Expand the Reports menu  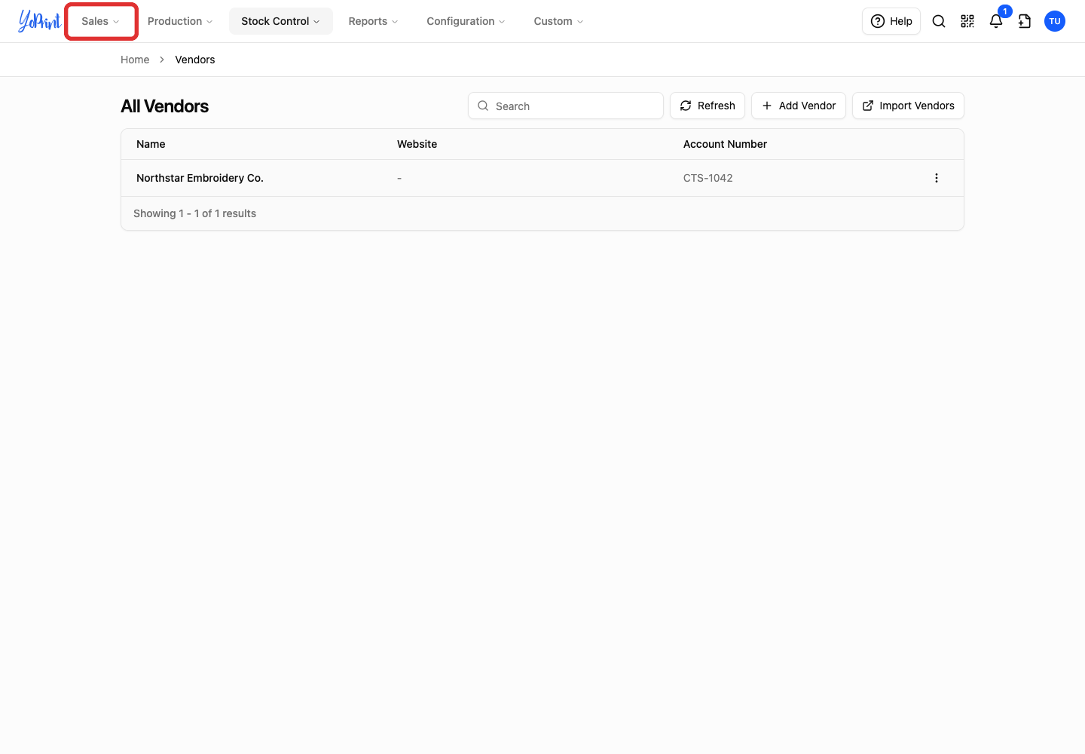click(x=374, y=21)
